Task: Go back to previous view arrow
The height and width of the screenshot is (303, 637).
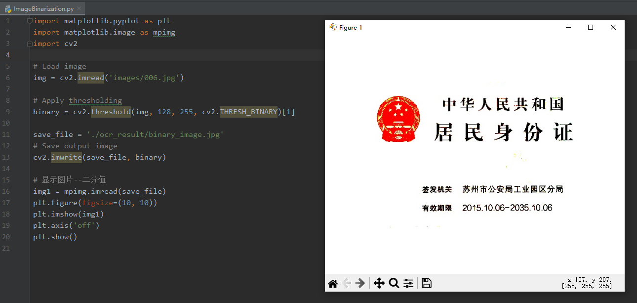Action: pyautogui.click(x=347, y=283)
